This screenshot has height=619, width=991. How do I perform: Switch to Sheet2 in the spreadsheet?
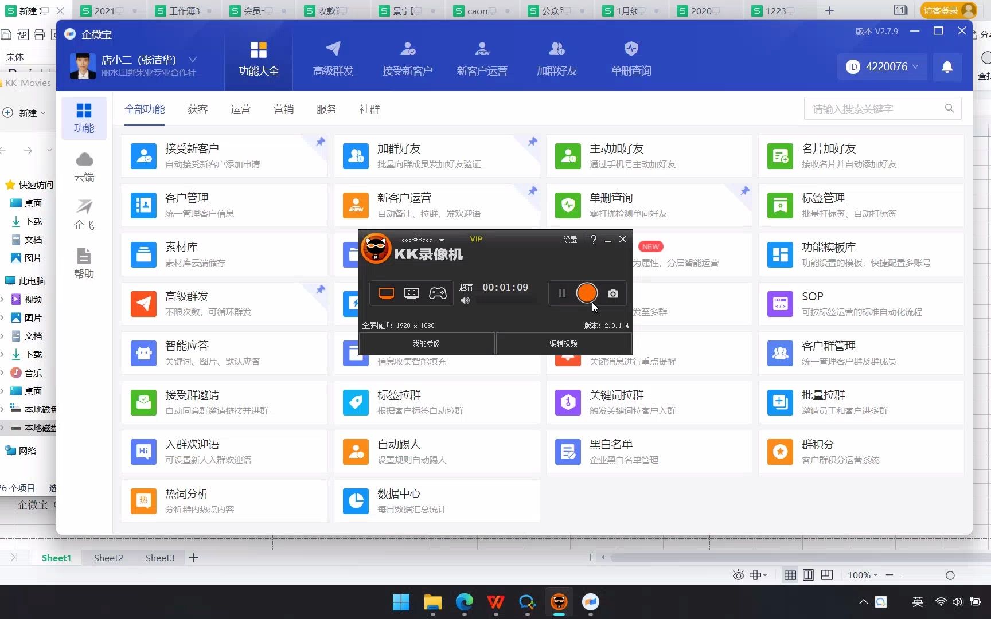[x=108, y=558]
